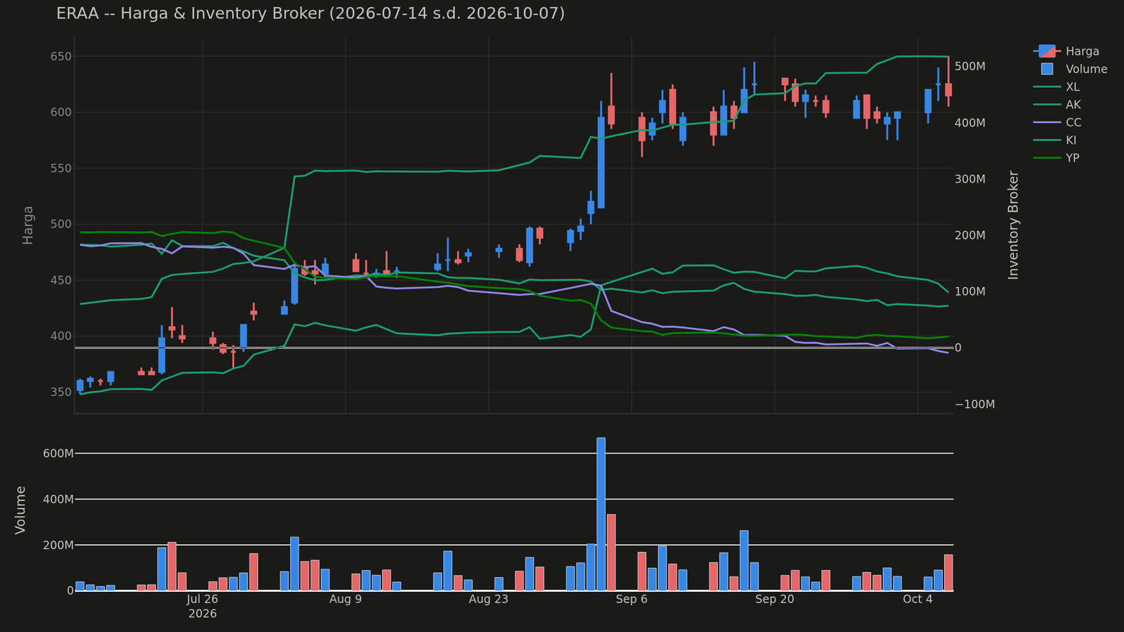Click the Sep 6 date label
The width and height of the screenshot is (1124, 632).
[632, 599]
